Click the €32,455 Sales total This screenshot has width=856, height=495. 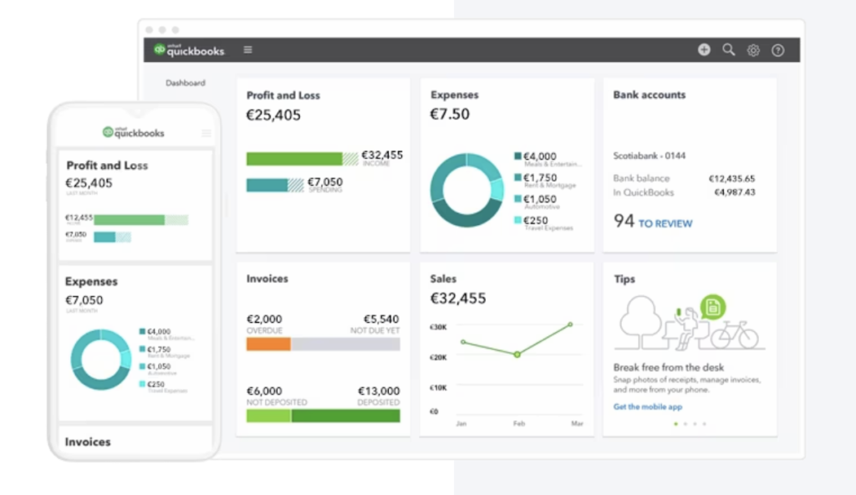click(x=457, y=299)
